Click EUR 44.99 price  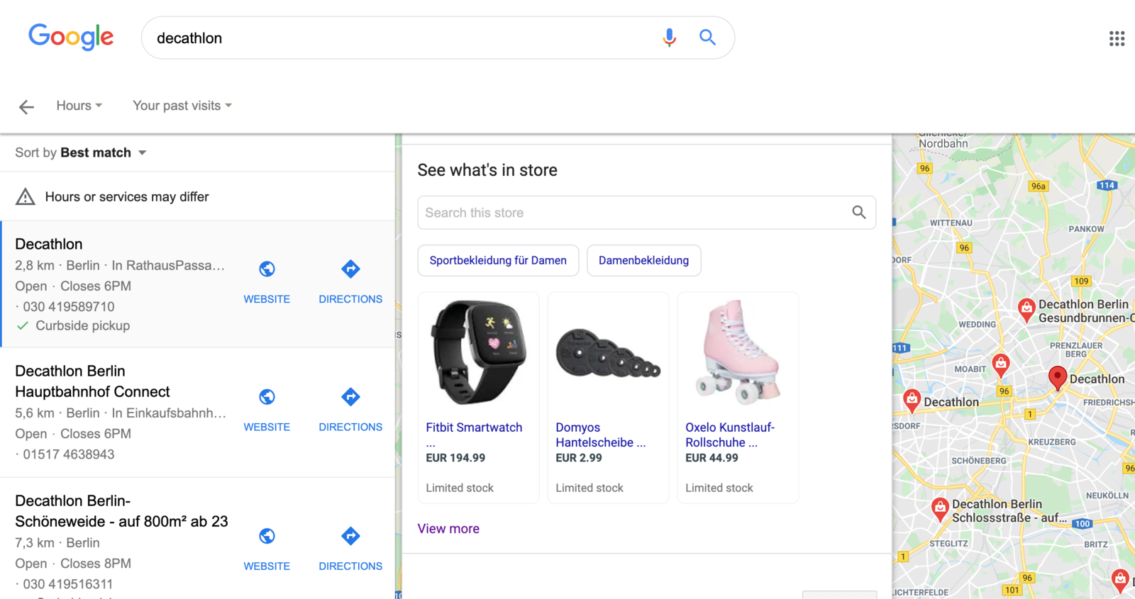[712, 458]
